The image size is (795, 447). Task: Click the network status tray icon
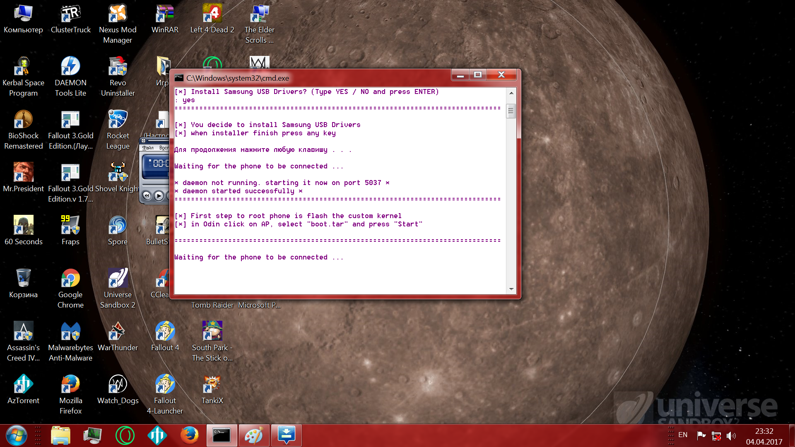click(x=716, y=435)
